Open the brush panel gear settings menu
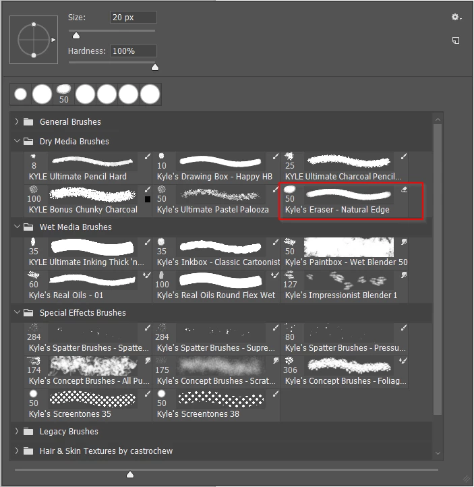 (x=456, y=17)
